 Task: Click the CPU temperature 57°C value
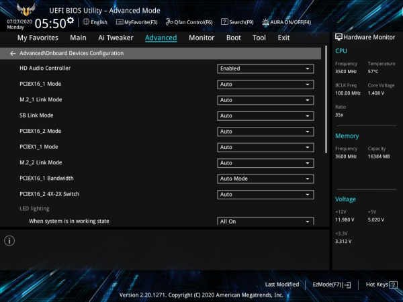point(373,71)
